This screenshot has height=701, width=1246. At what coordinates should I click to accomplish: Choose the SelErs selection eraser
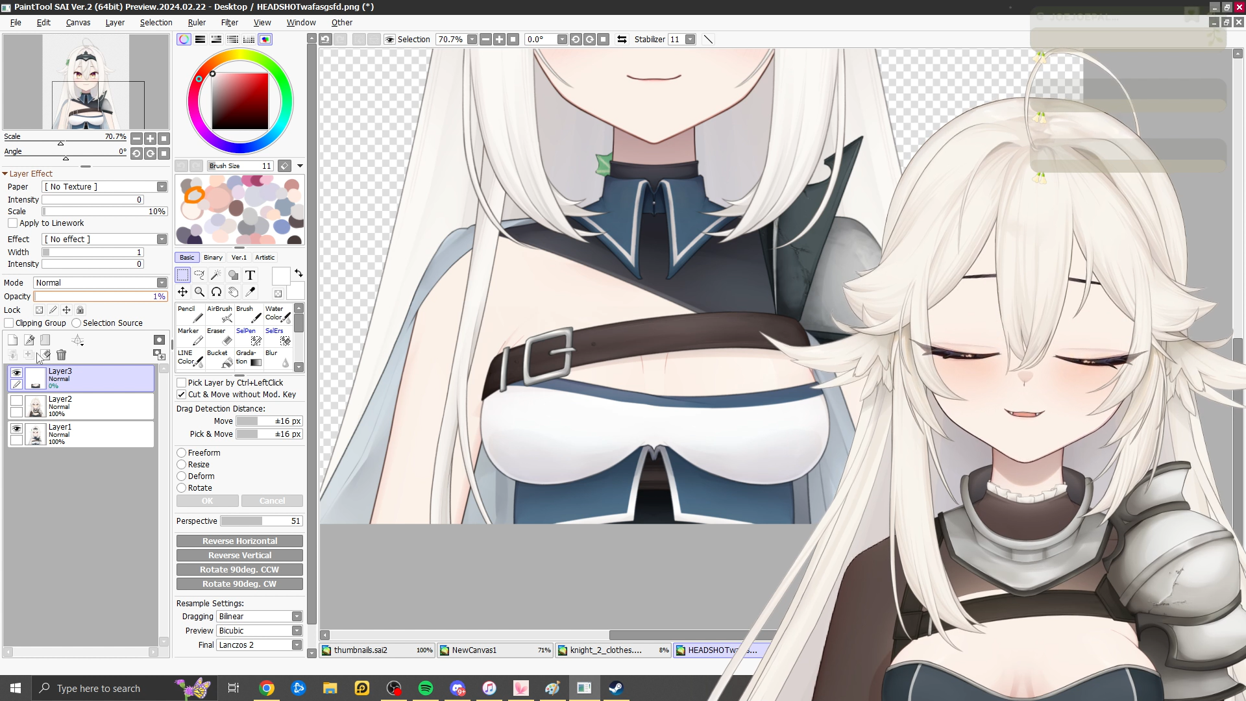tap(278, 336)
